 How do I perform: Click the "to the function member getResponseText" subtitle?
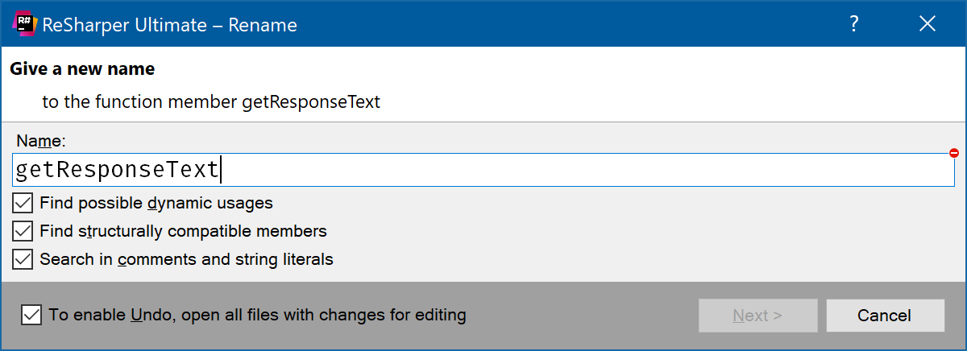tap(211, 102)
